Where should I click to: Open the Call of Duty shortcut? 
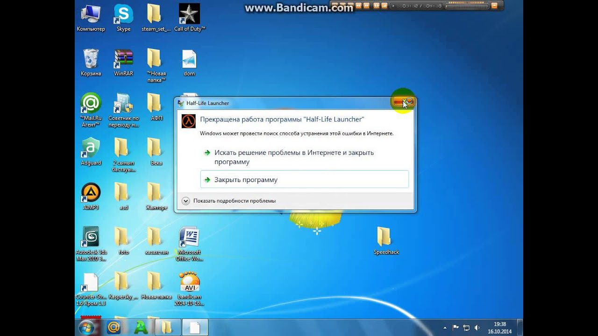189,18
